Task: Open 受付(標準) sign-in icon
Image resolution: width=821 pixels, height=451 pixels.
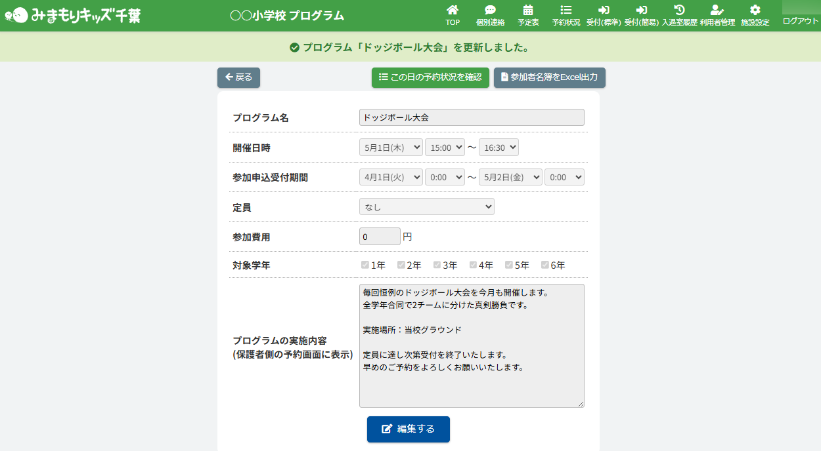Action: [603, 10]
